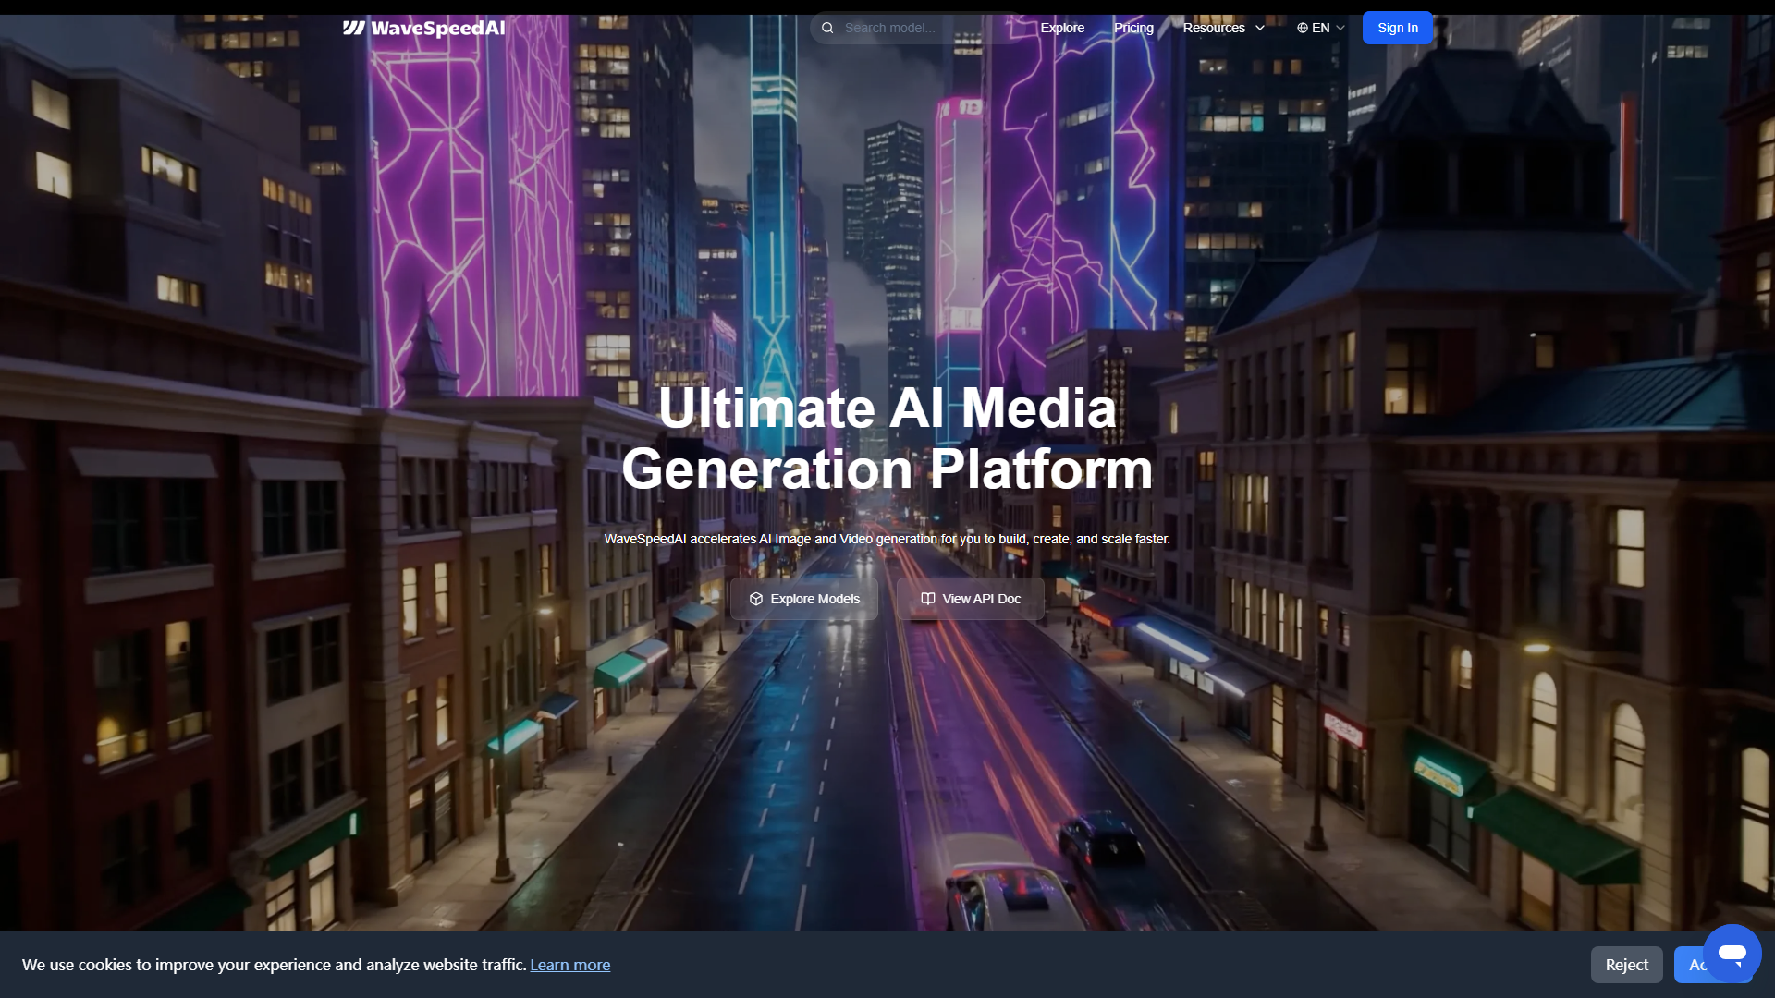Click the cube icon on Explore Models
Image resolution: width=1775 pixels, height=998 pixels.
click(x=756, y=599)
